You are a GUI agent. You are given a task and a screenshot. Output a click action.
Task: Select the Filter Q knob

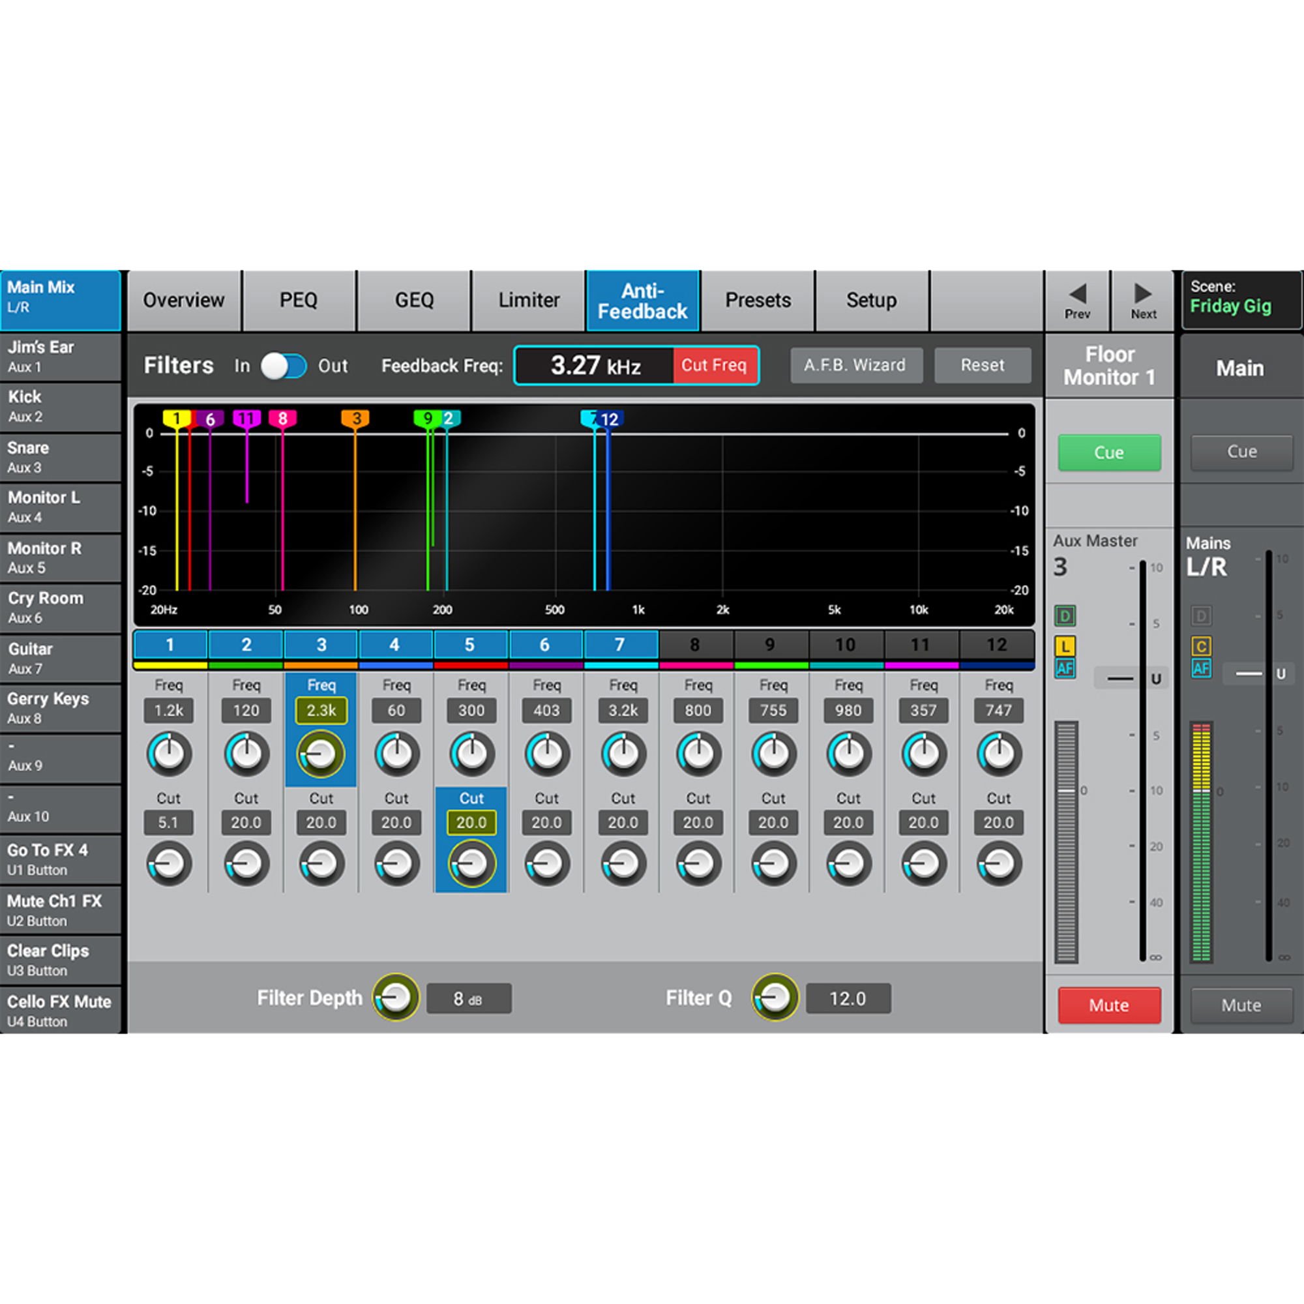click(x=775, y=997)
